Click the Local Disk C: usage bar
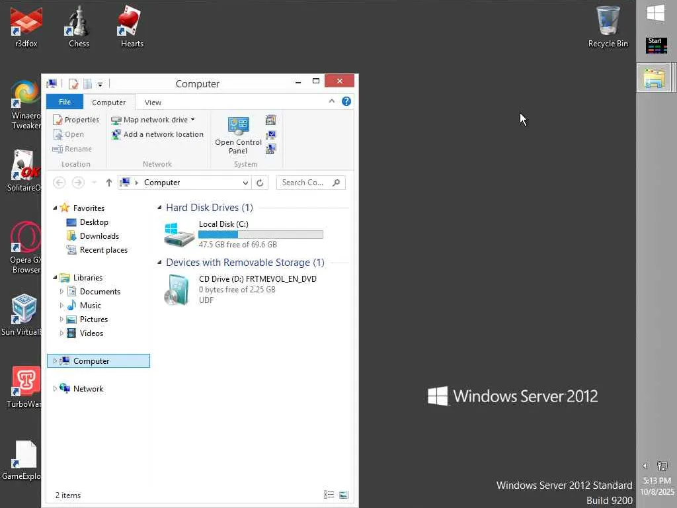The image size is (677, 508). [260, 235]
